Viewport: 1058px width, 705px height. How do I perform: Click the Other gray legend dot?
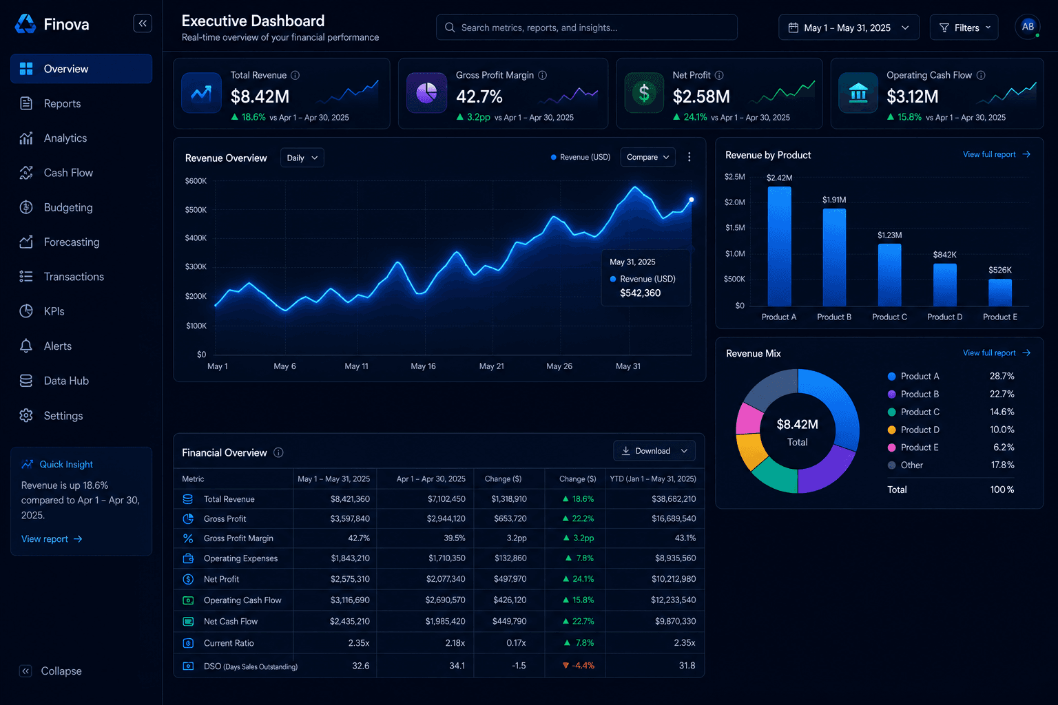click(x=892, y=465)
